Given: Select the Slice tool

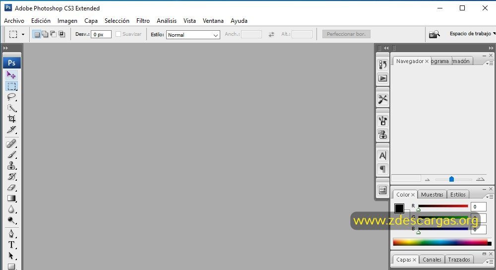Looking at the screenshot, I should pyautogui.click(x=11, y=130).
